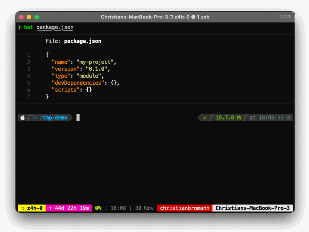Click the z4h-0 session segment in status bar
Image resolution: width=309 pixels, height=232 pixels.
tap(32, 208)
